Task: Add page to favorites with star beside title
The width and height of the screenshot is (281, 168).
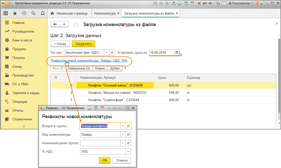Action: coord(76,25)
